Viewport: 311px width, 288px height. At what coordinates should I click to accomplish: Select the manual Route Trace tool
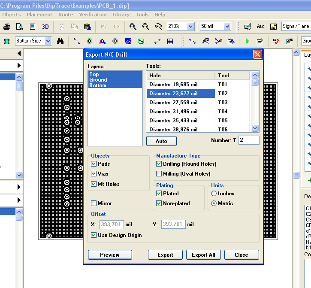pyautogui.click(x=192, y=41)
